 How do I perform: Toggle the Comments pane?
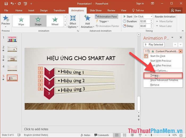102,135
